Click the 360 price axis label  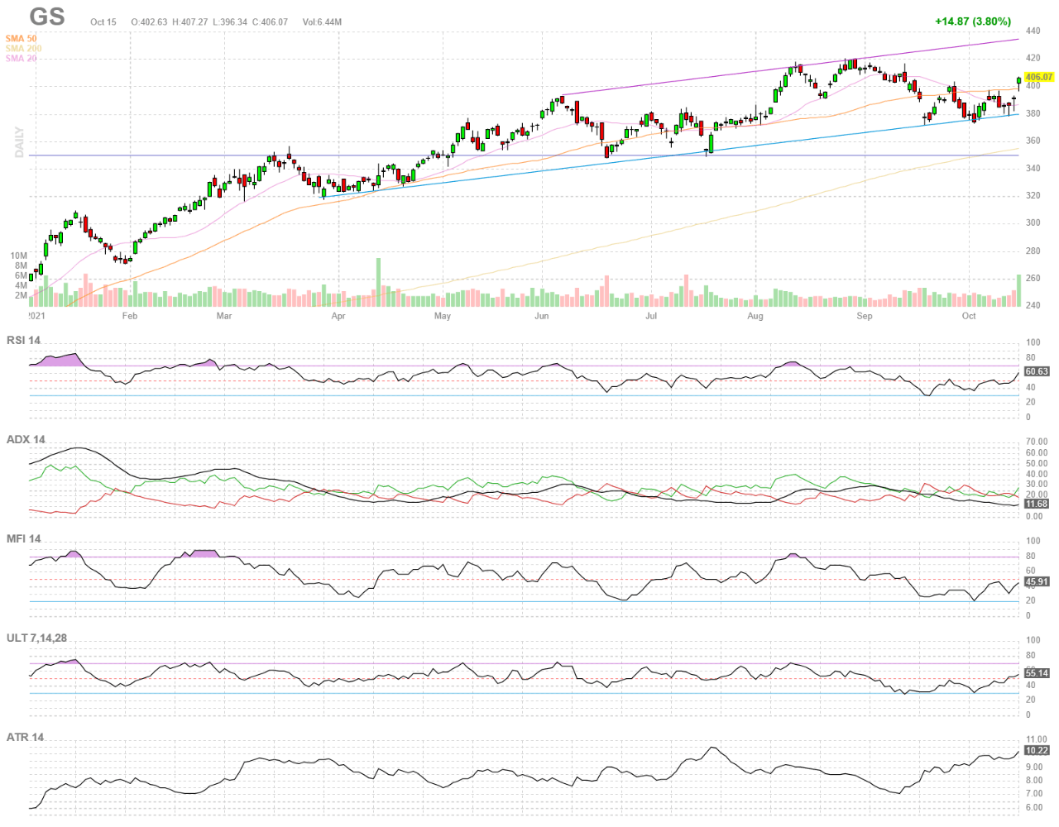[1033, 141]
